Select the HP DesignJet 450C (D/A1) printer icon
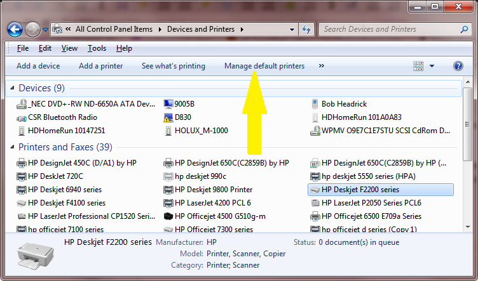Screen dimensions: 478x281 click(22, 163)
